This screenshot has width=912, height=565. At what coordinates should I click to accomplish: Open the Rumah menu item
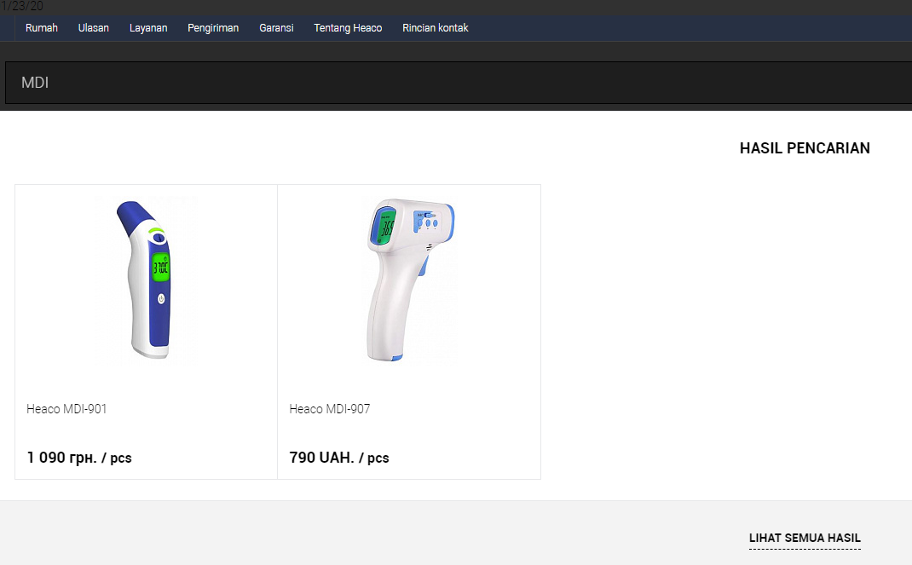point(41,28)
